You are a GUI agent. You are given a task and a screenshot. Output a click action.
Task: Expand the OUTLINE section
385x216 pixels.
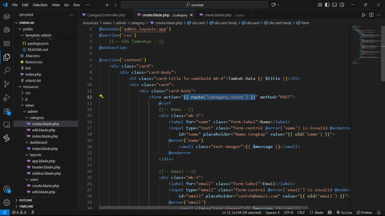(x=26, y=200)
